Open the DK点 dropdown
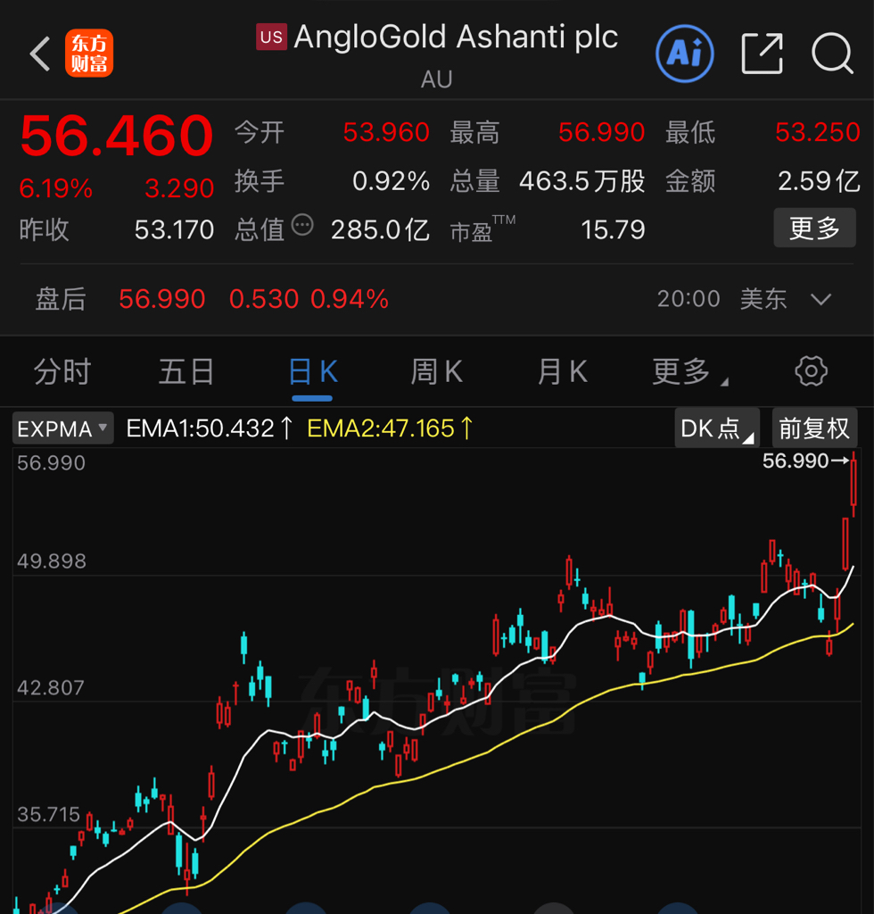The image size is (874, 914). (717, 428)
